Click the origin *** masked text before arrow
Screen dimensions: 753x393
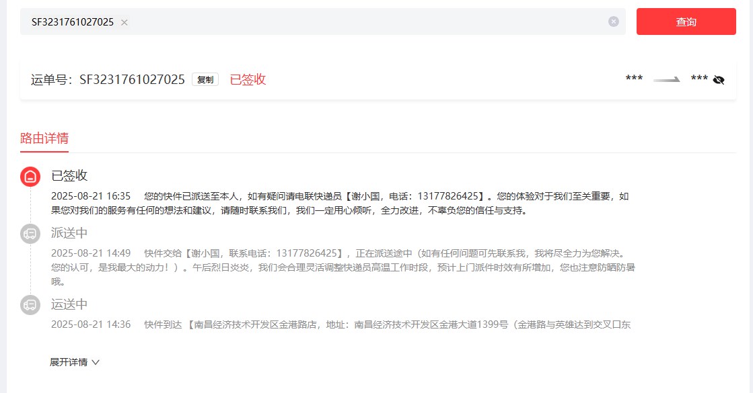pyautogui.click(x=634, y=79)
